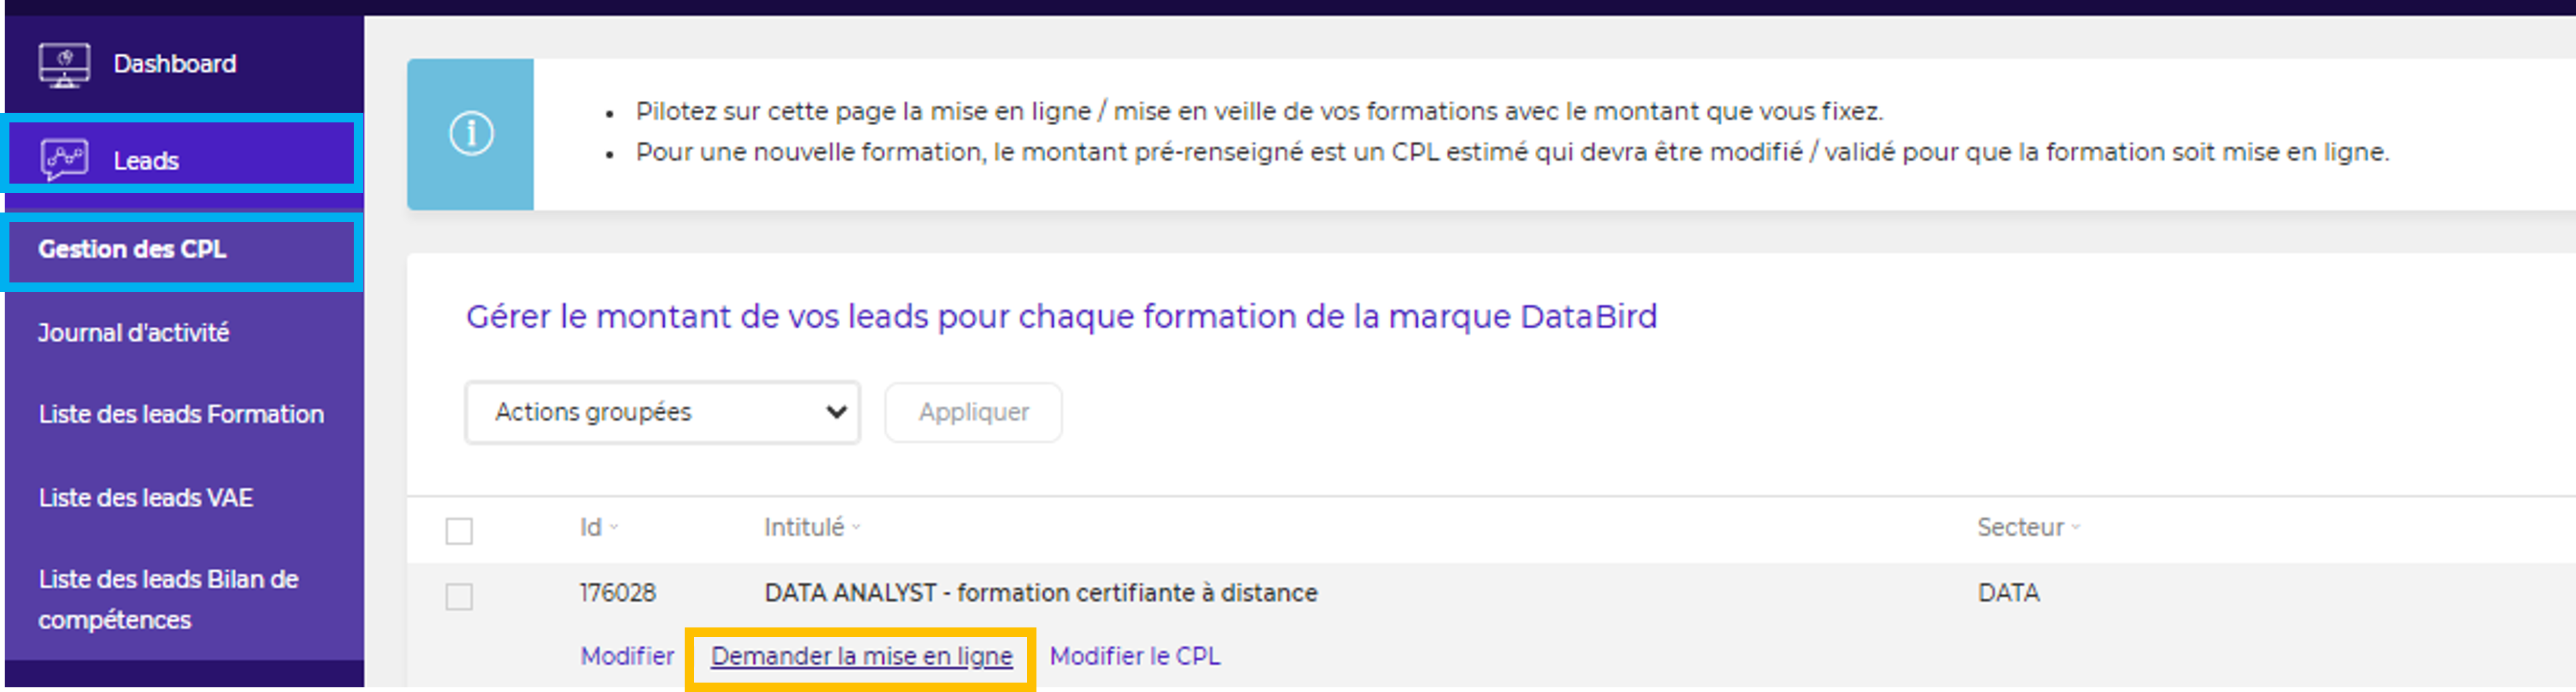Select the Leads chat bubble icon
2576x692 pixels.
pos(65,158)
